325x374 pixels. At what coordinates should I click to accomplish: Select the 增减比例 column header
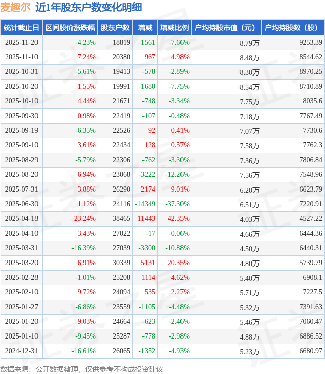174,28
